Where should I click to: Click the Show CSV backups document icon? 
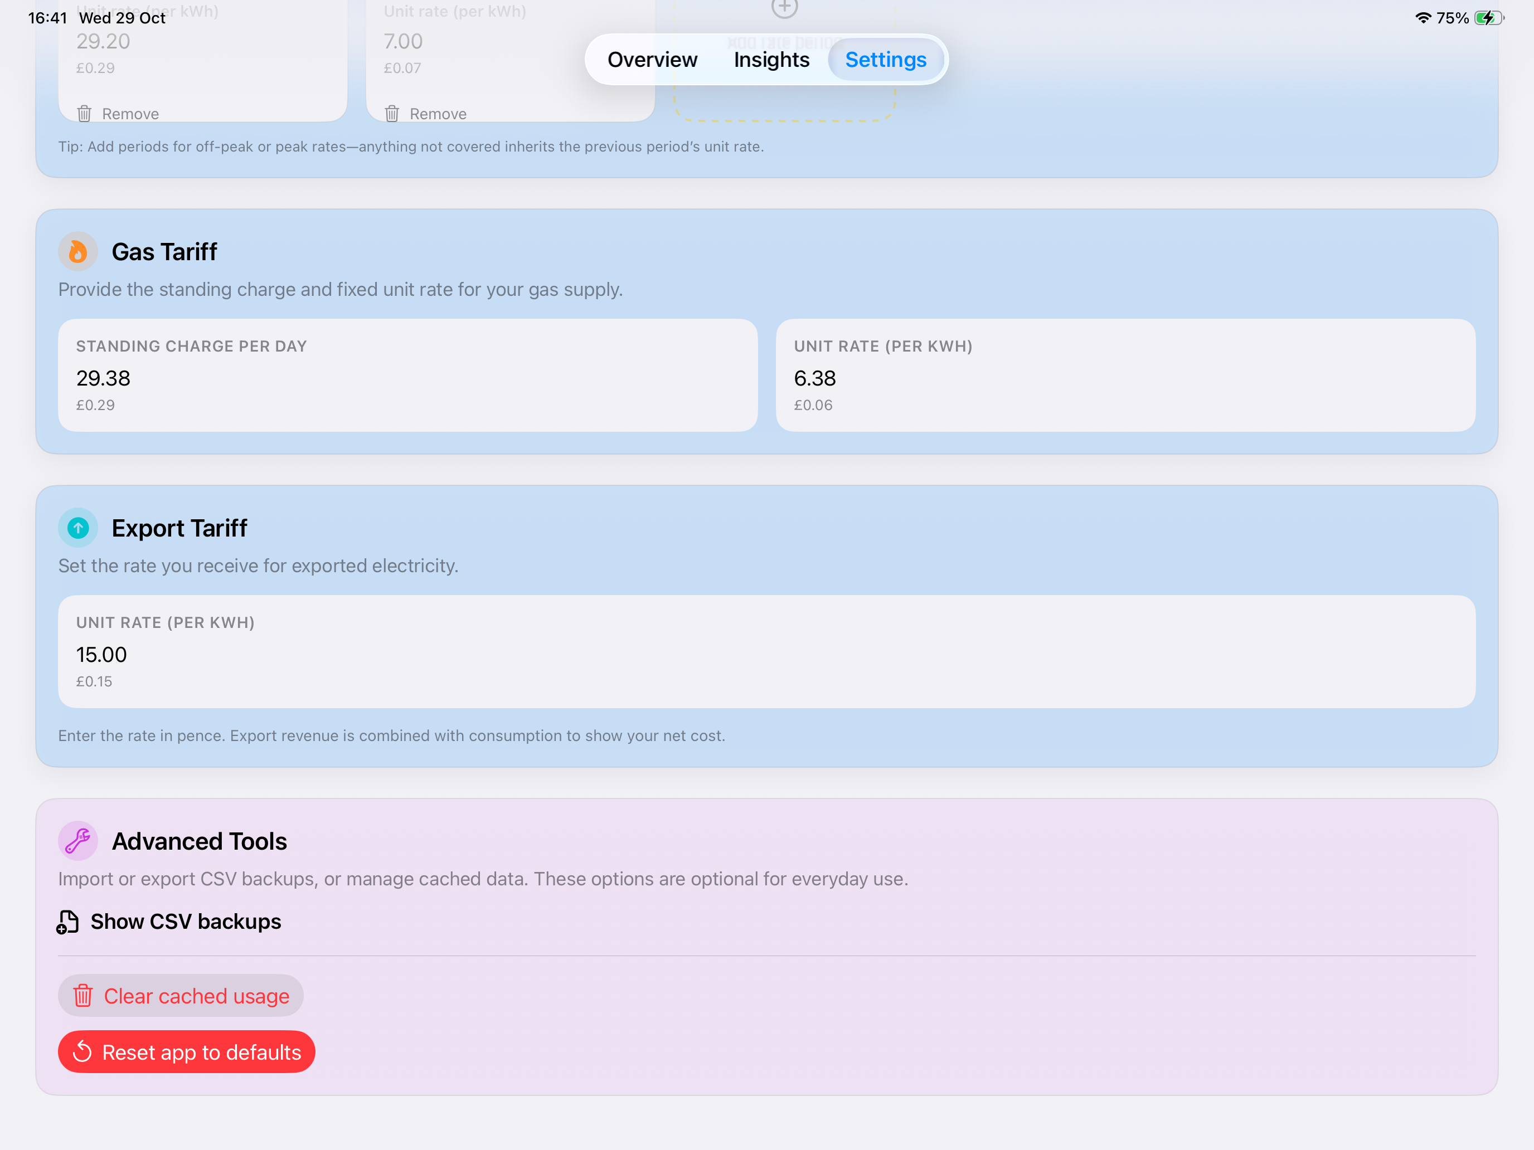tap(68, 922)
